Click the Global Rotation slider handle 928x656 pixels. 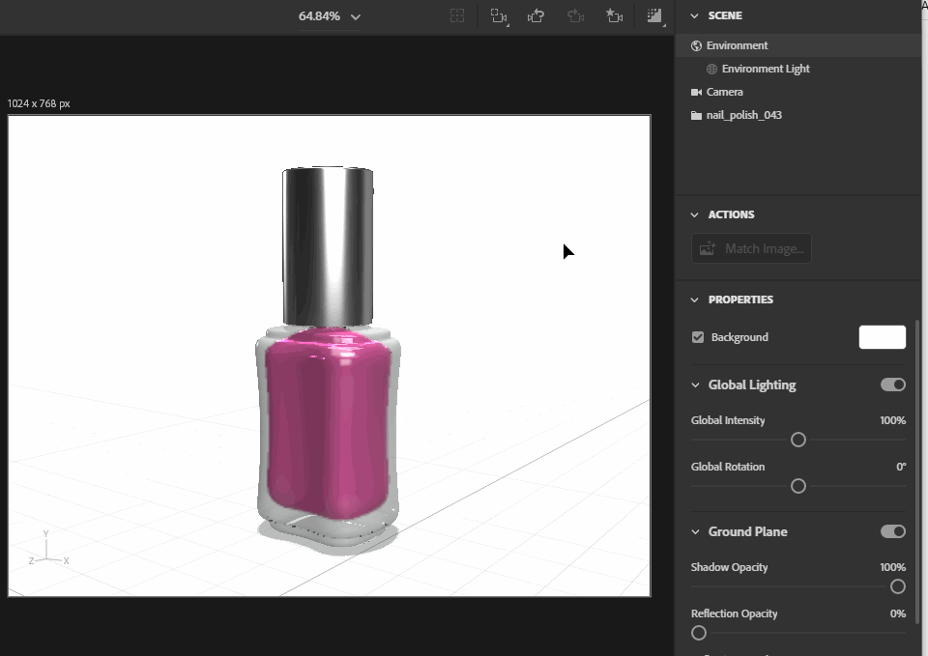tap(798, 486)
